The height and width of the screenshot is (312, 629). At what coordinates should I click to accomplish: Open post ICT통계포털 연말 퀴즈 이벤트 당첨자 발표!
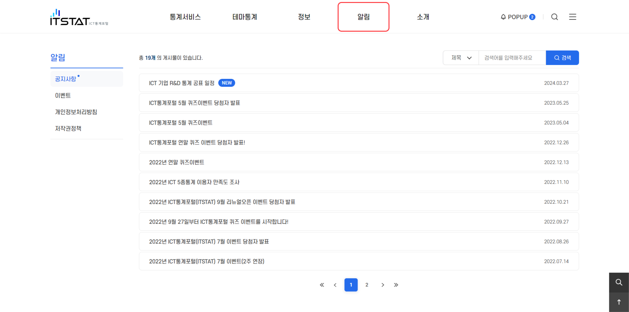point(359,142)
